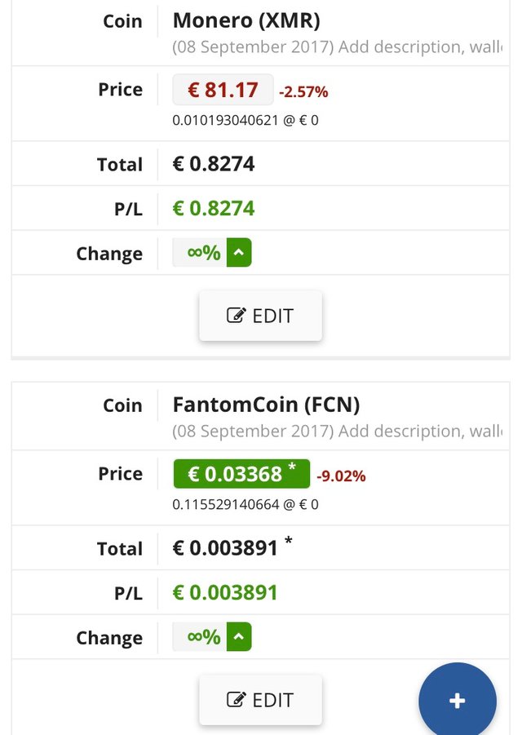Select the Monero (XMR) coin title
The width and height of the screenshot is (522, 735).
pyautogui.click(x=246, y=21)
